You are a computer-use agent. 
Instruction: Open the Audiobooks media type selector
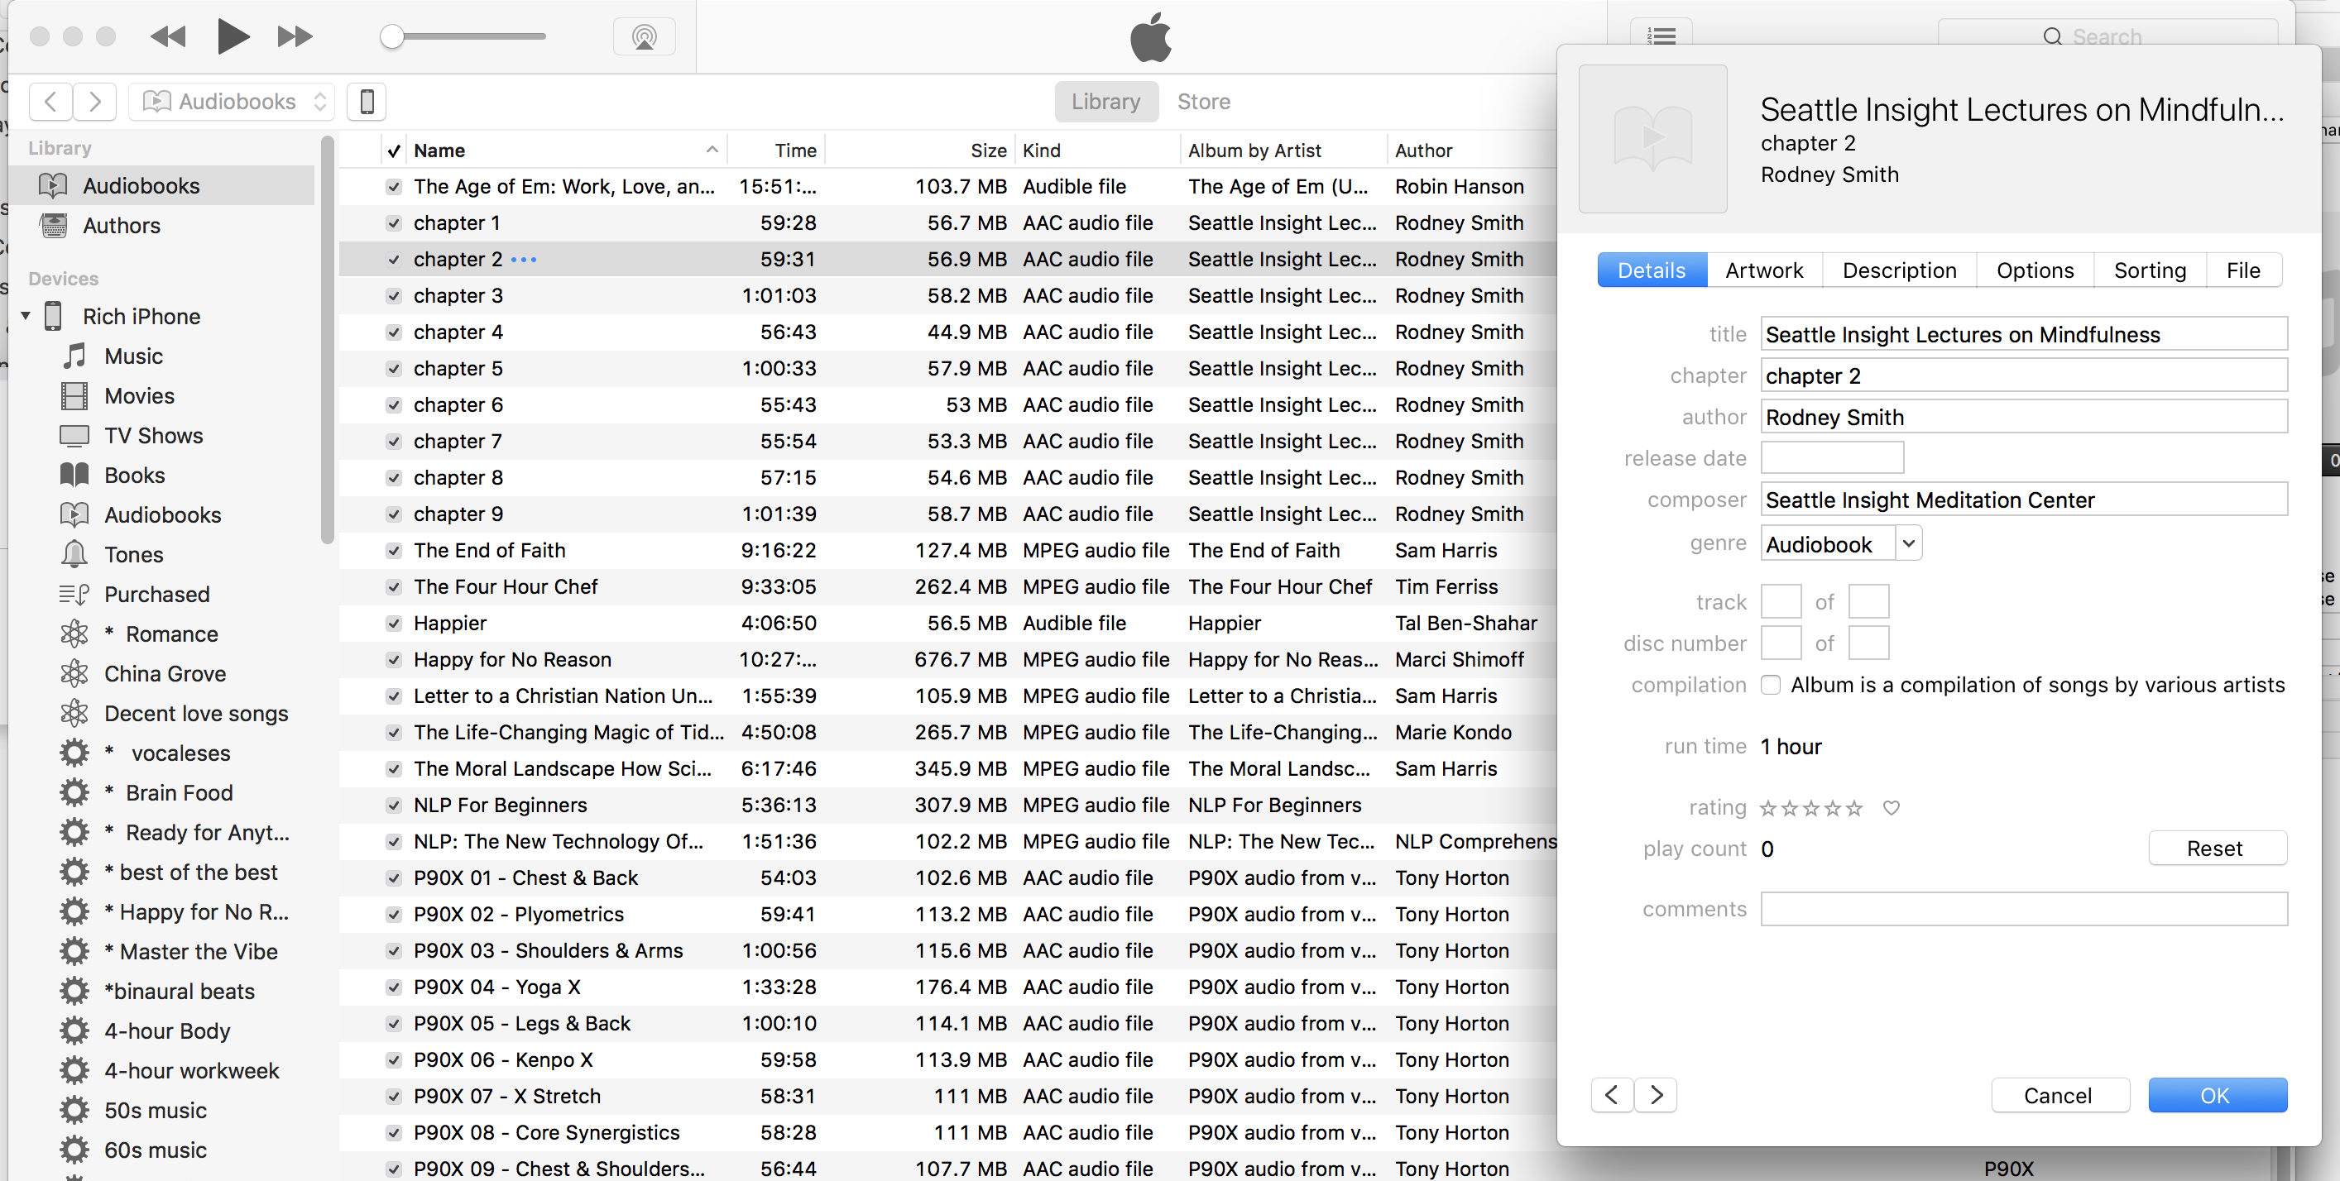pos(233,102)
